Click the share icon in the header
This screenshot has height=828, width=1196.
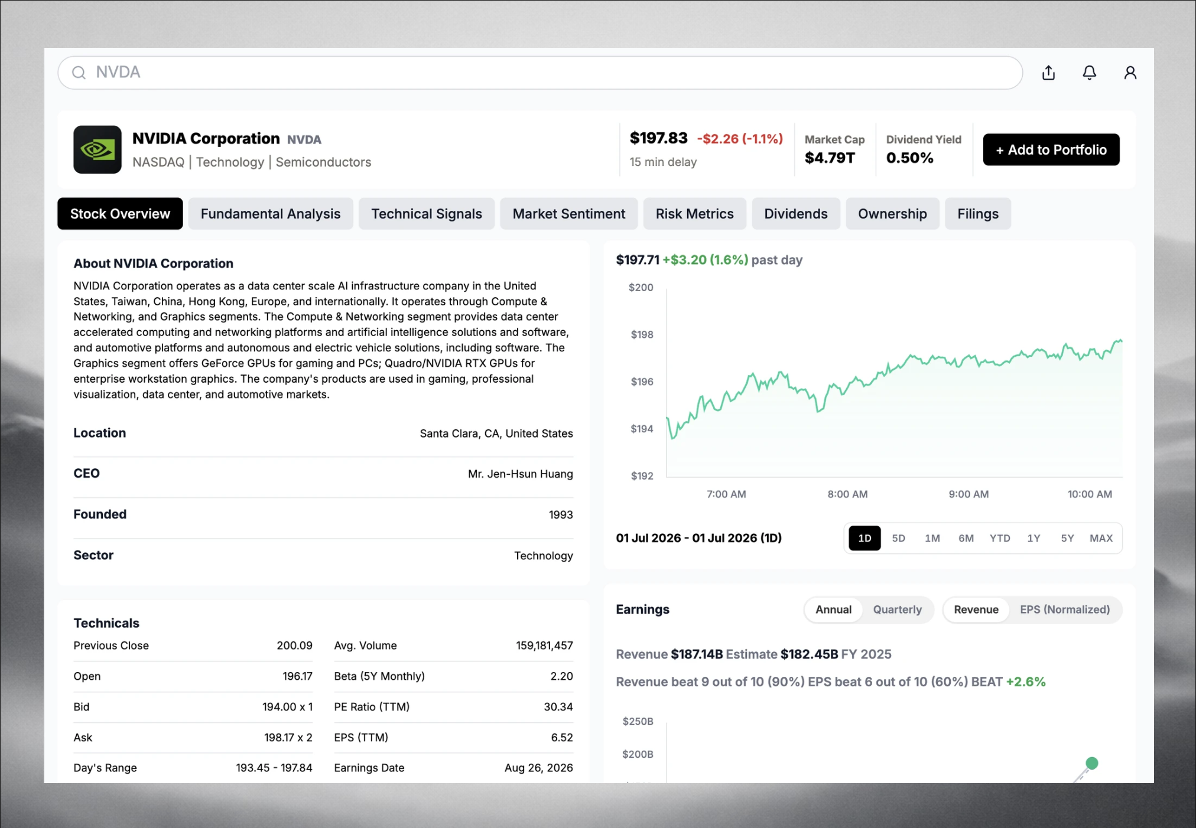tap(1048, 73)
